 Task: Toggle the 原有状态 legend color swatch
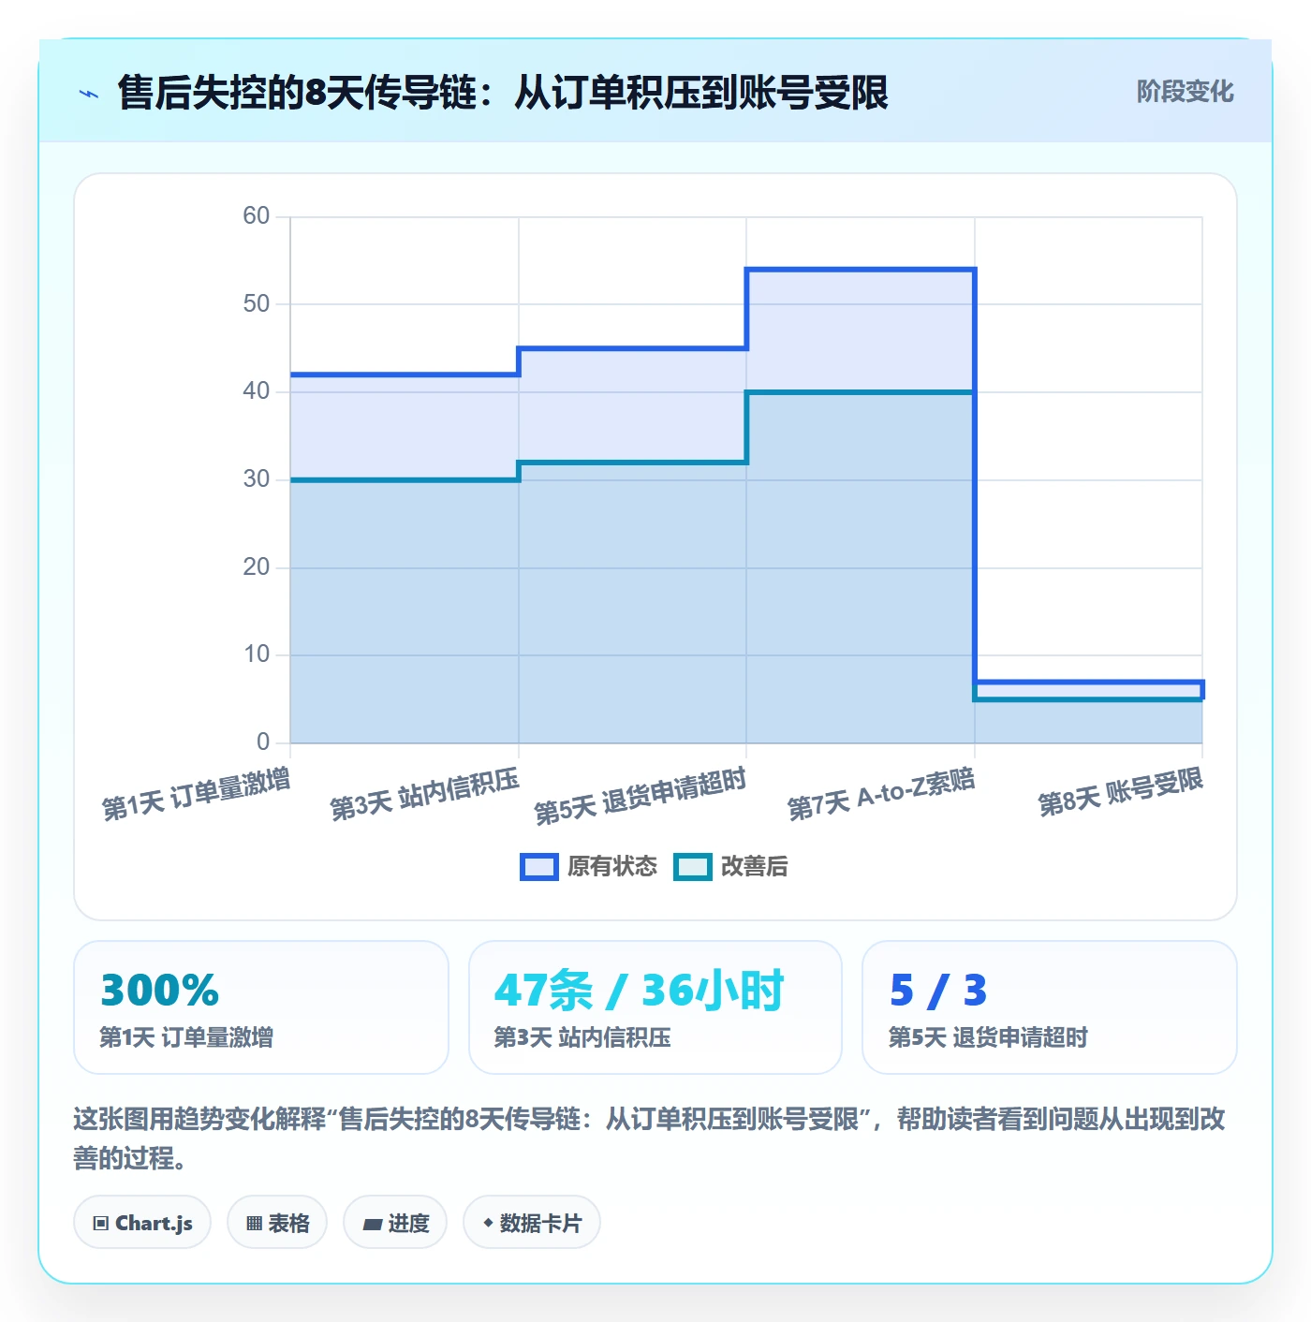538,867
